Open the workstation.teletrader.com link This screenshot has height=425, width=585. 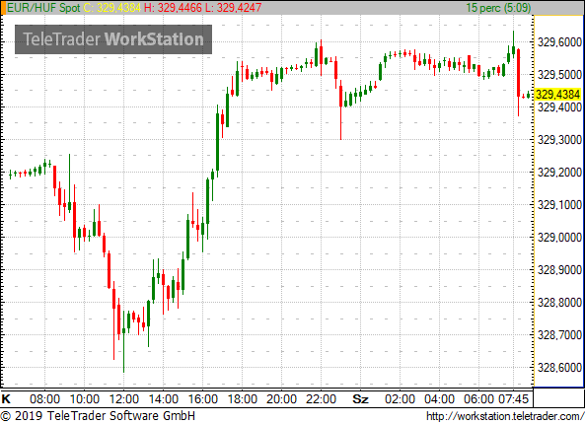coord(505,416)
